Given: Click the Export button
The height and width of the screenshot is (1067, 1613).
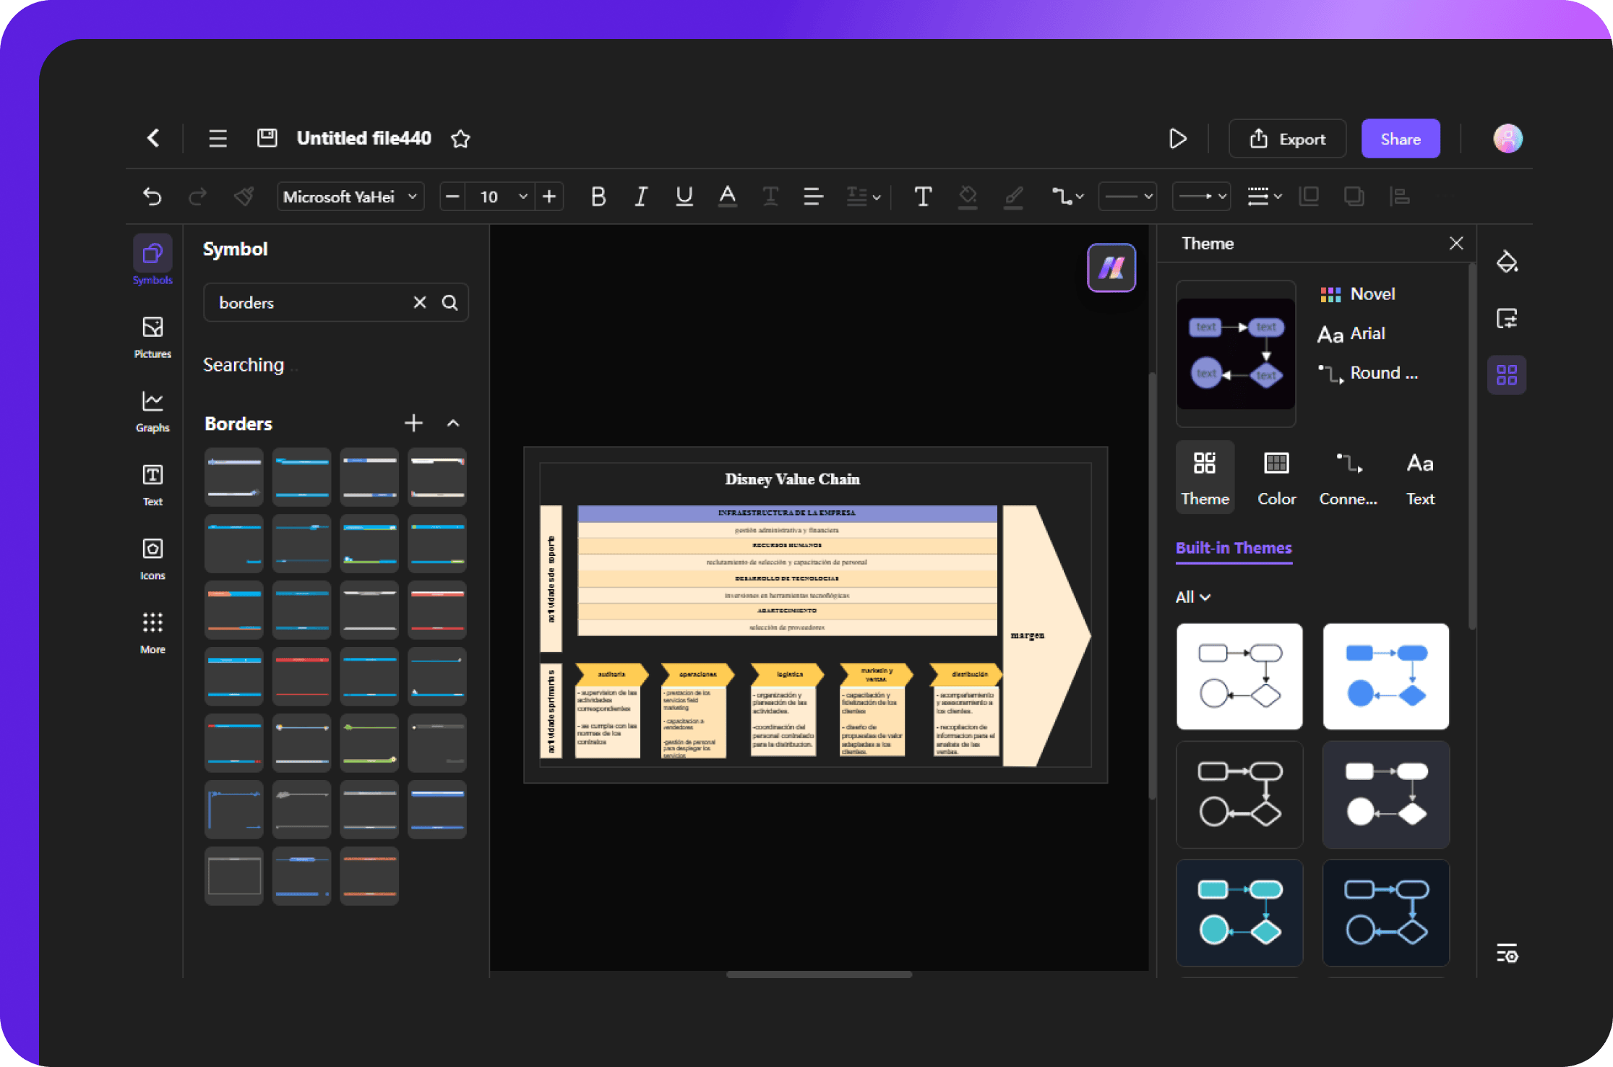Looking at the screenshot, I should coord(1291,138).
